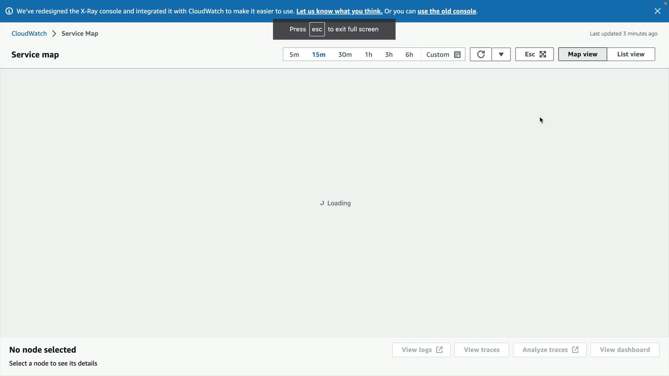Select the 1h time range

pyautogui.click(x=368, y=55)
